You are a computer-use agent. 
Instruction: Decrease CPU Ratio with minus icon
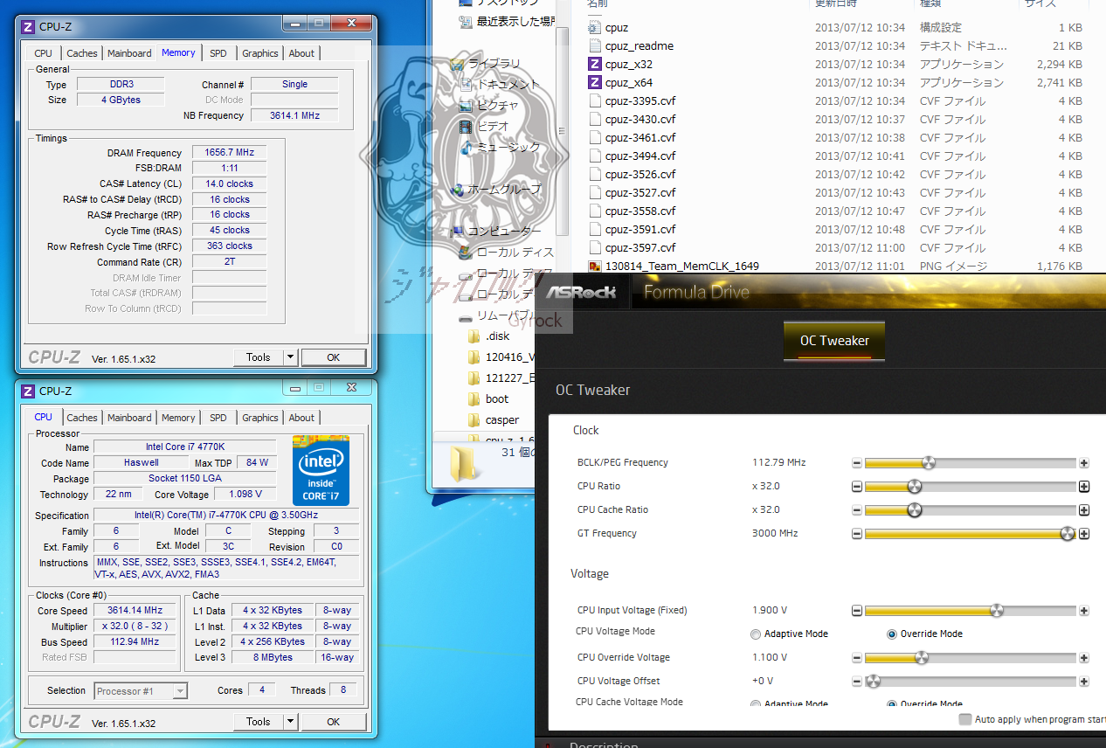coord(857,487)
